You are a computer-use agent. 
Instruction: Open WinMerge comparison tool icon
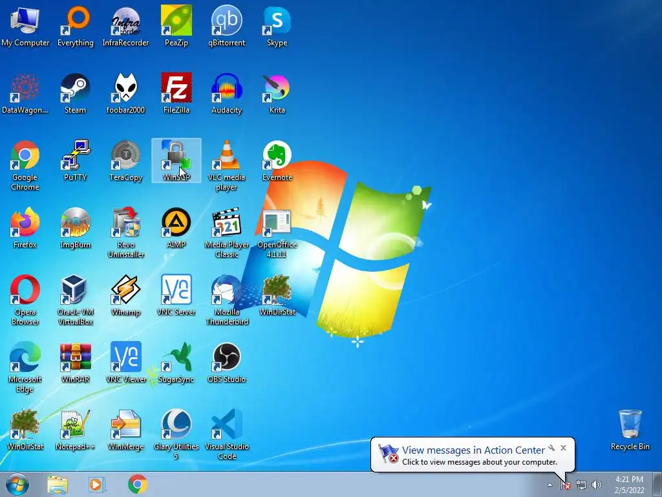tap(125, 430)
